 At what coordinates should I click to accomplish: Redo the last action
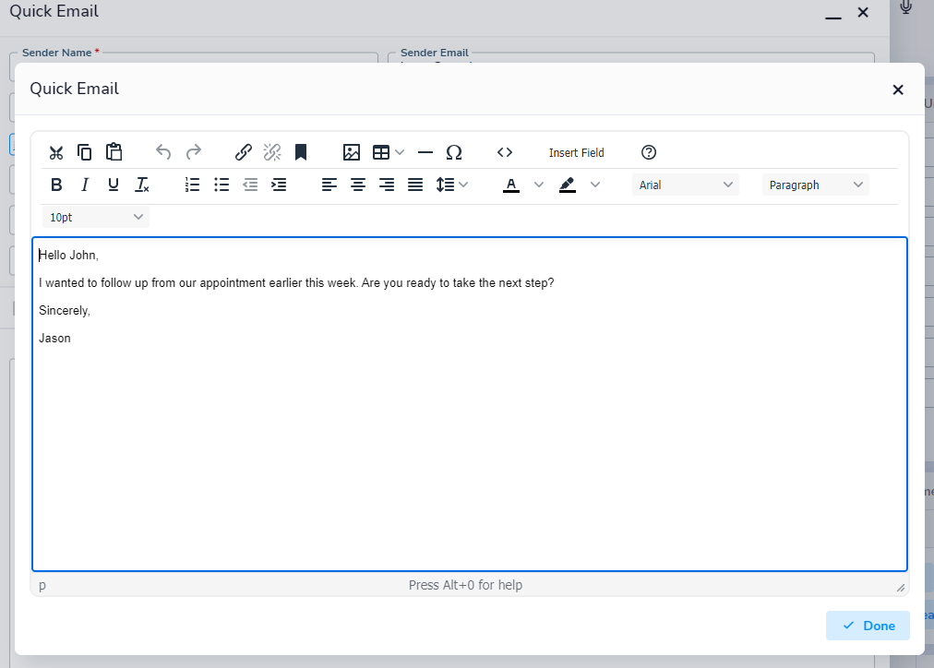pos(193,152)
